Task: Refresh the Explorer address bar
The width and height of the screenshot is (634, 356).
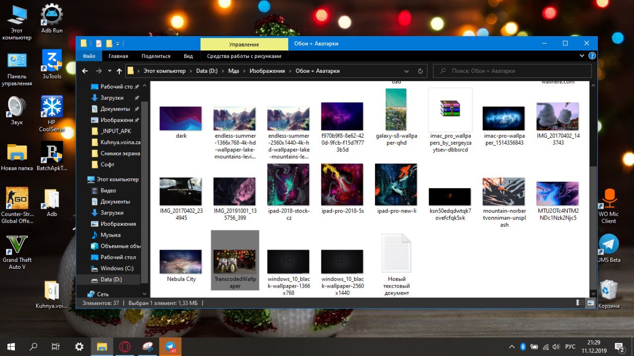Action: pyautogui.click(x=421, y=71)
